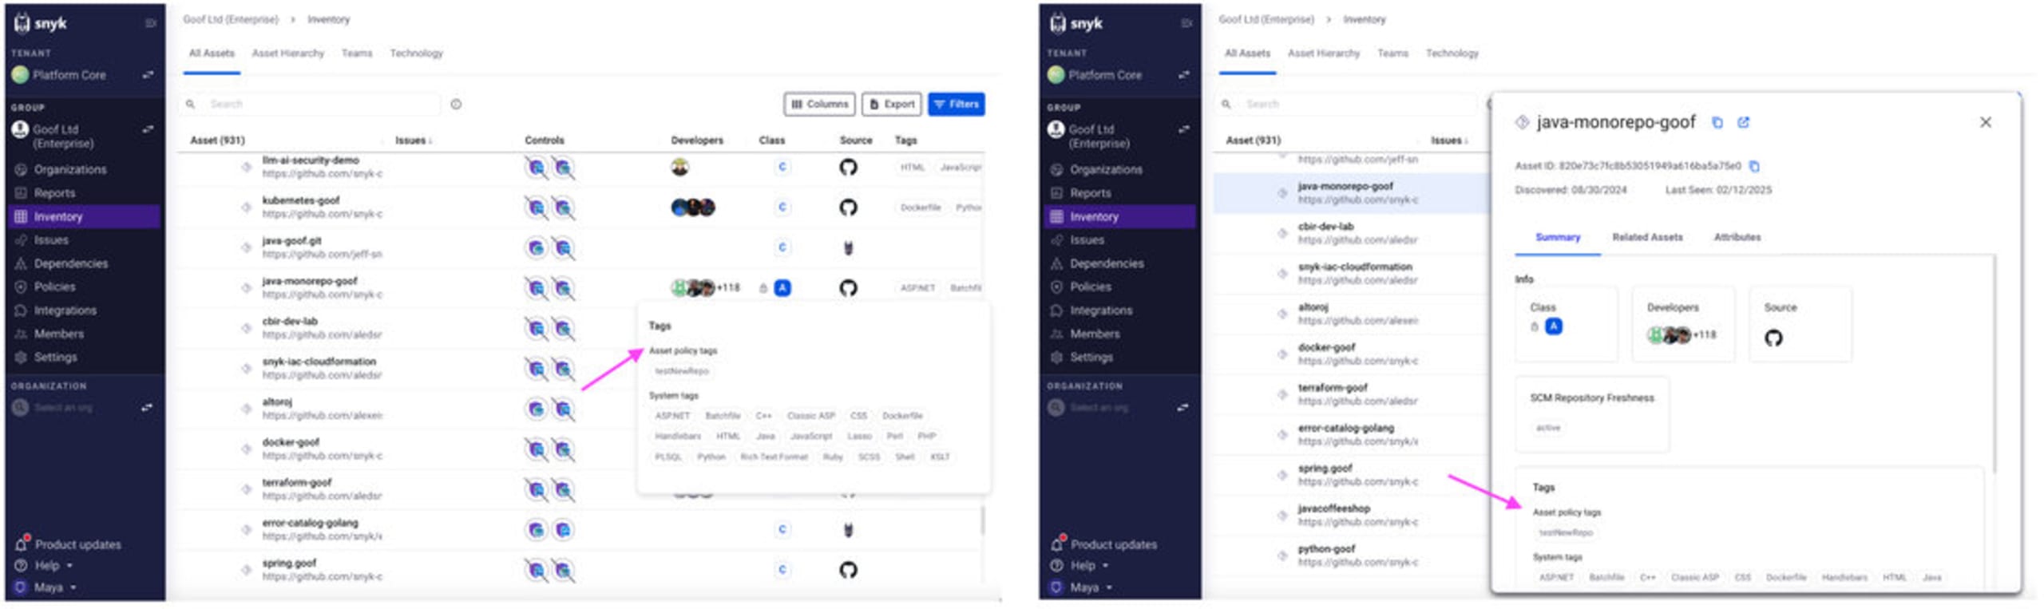
Task: Switch group Goof Ltd in right screenshot
Action: coord(1184,129)
